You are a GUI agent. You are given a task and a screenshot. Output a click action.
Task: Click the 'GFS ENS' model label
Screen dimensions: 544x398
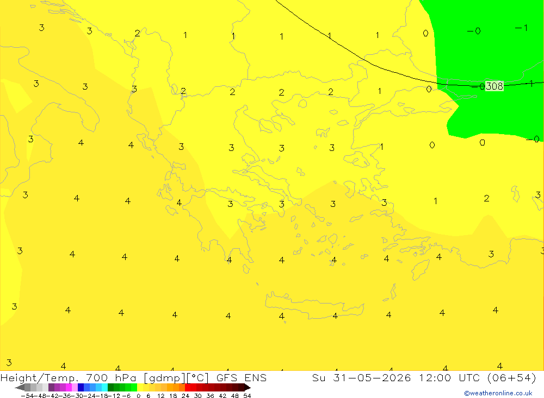tap(242, 377)
